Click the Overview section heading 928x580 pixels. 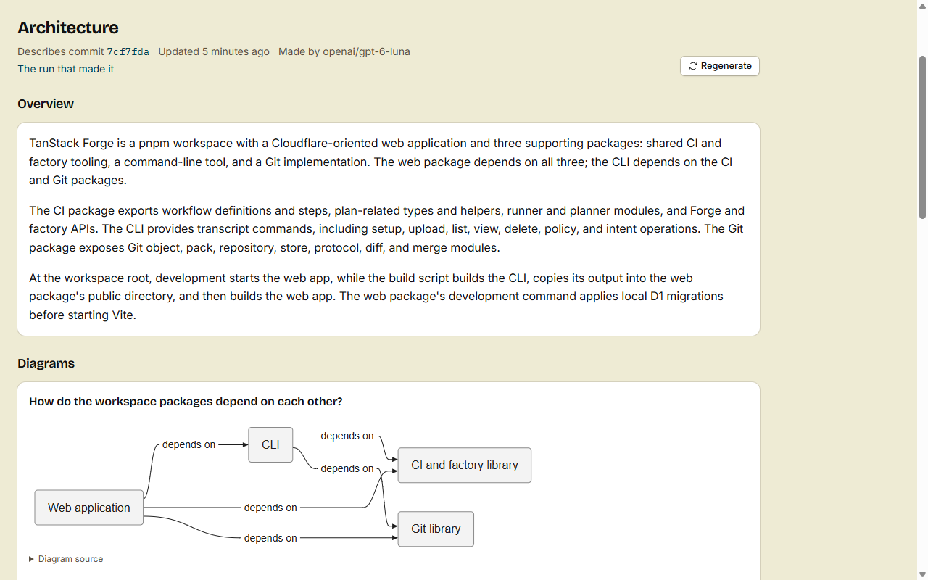point(46,104)
